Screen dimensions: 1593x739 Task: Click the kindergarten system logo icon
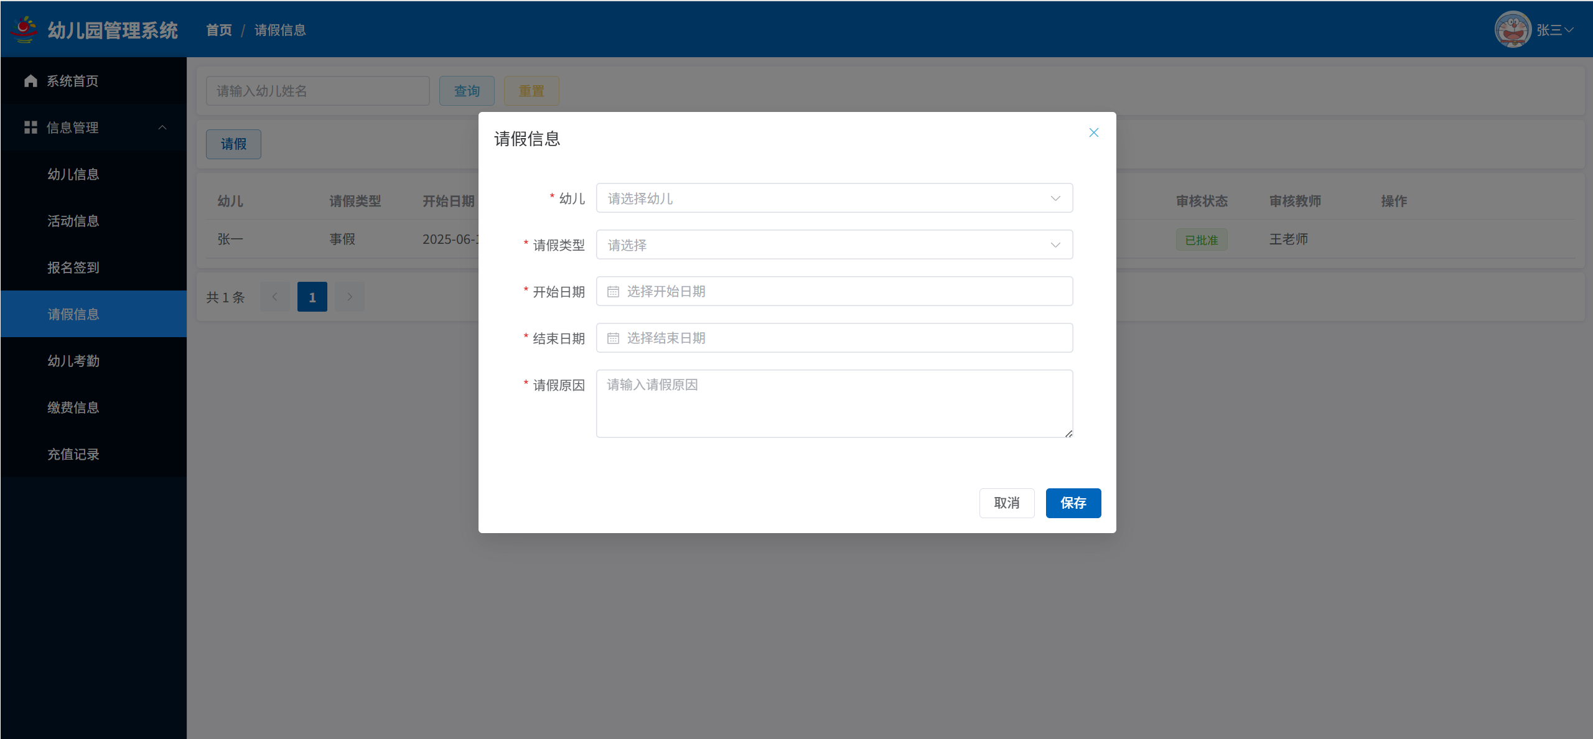(24, 29)
